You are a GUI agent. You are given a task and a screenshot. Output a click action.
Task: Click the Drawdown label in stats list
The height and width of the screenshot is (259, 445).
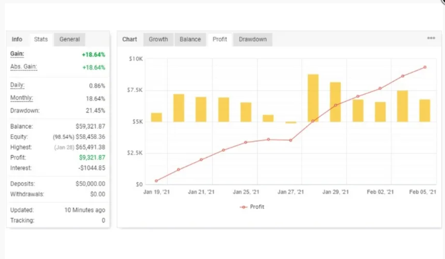25,111
